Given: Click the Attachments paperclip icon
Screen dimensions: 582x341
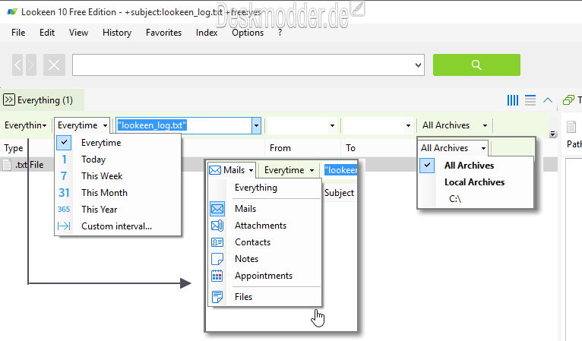Looking at the screenshot, I should point(217,226).
